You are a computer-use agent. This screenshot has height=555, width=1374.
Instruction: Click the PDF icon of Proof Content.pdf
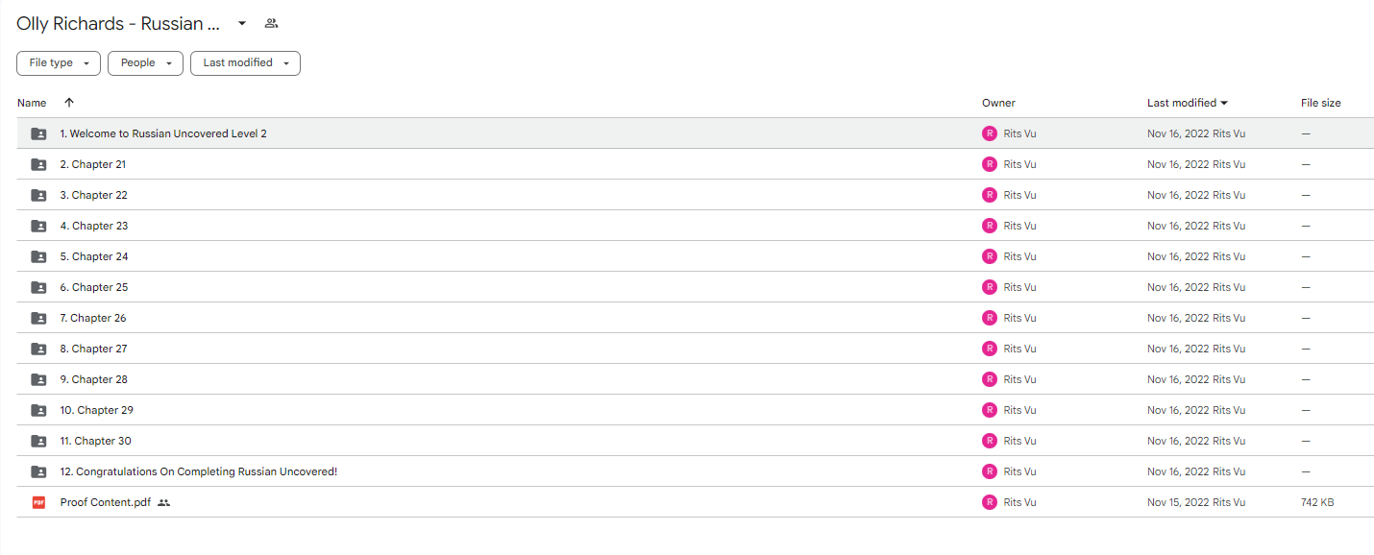pos(38,502)
